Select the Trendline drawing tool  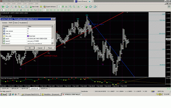[18, 10]
